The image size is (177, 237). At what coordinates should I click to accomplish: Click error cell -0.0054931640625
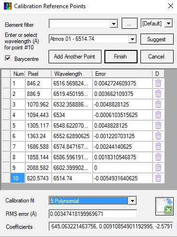pyautogui.click(x=122, y=178)
